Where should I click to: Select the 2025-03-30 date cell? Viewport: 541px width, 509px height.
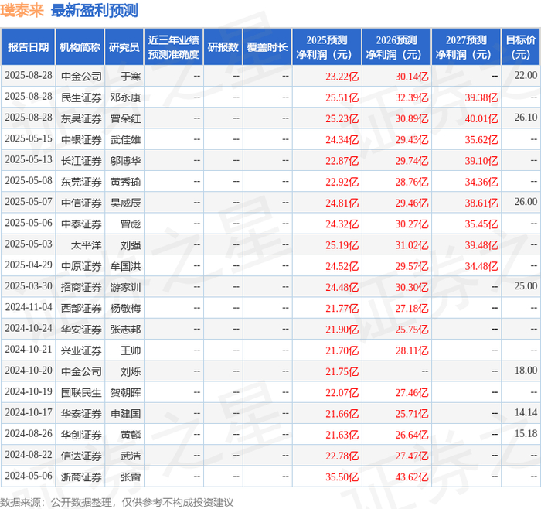[x=29, y=286]
